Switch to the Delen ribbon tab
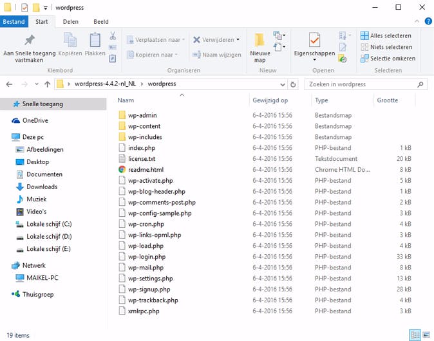This screenshot has height=341, width=434. (x=71, y=22)
